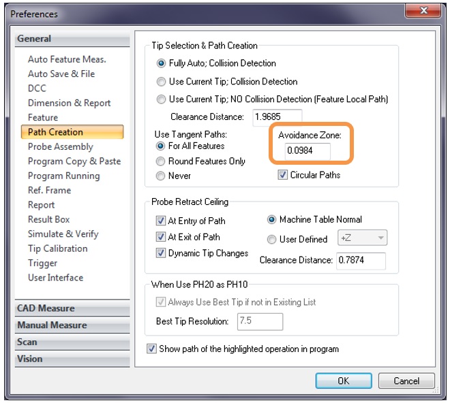Toggle Show path of highlighted operation
The width and height of the screenshot is (450, 403).
(x=151, y=349)
